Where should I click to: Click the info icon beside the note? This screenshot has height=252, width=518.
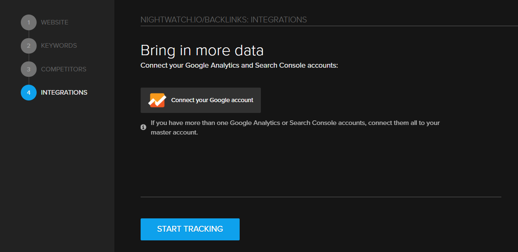point(143,127)
